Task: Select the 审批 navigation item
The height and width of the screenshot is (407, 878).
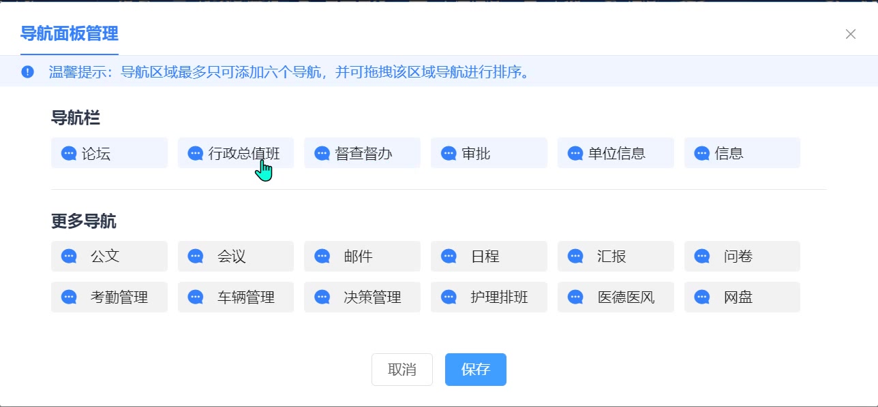Action: coord(489,153)
